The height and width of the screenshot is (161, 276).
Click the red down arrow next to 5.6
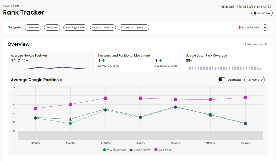(x=27, y=60)
